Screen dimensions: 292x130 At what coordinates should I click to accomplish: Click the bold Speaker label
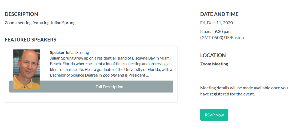click(x=57, y=52)
